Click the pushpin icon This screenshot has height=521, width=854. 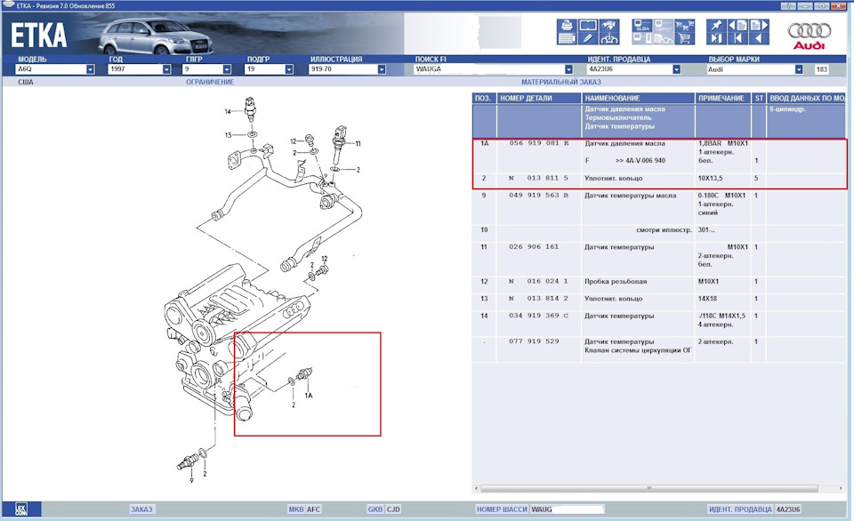click(716, 25)
